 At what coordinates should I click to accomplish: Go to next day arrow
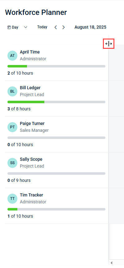click(x=64, y=27)
